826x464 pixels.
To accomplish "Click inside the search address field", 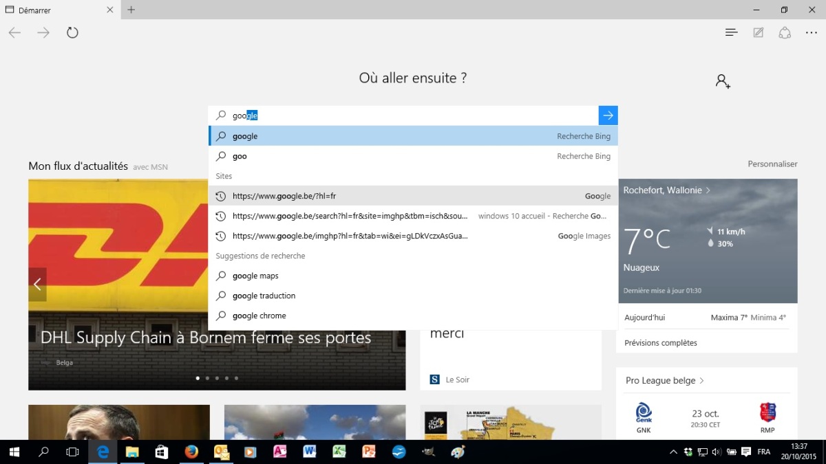I will pyautogui.click(x=403, y=115).
